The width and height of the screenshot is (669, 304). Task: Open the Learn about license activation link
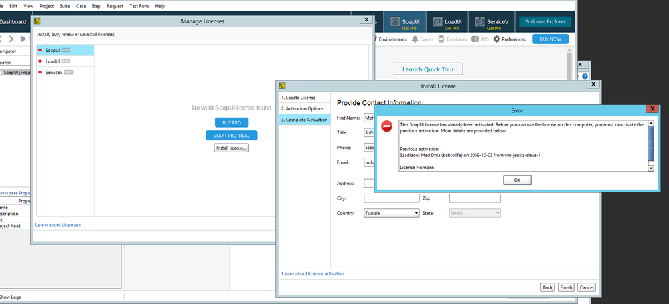tap(313, 274)
